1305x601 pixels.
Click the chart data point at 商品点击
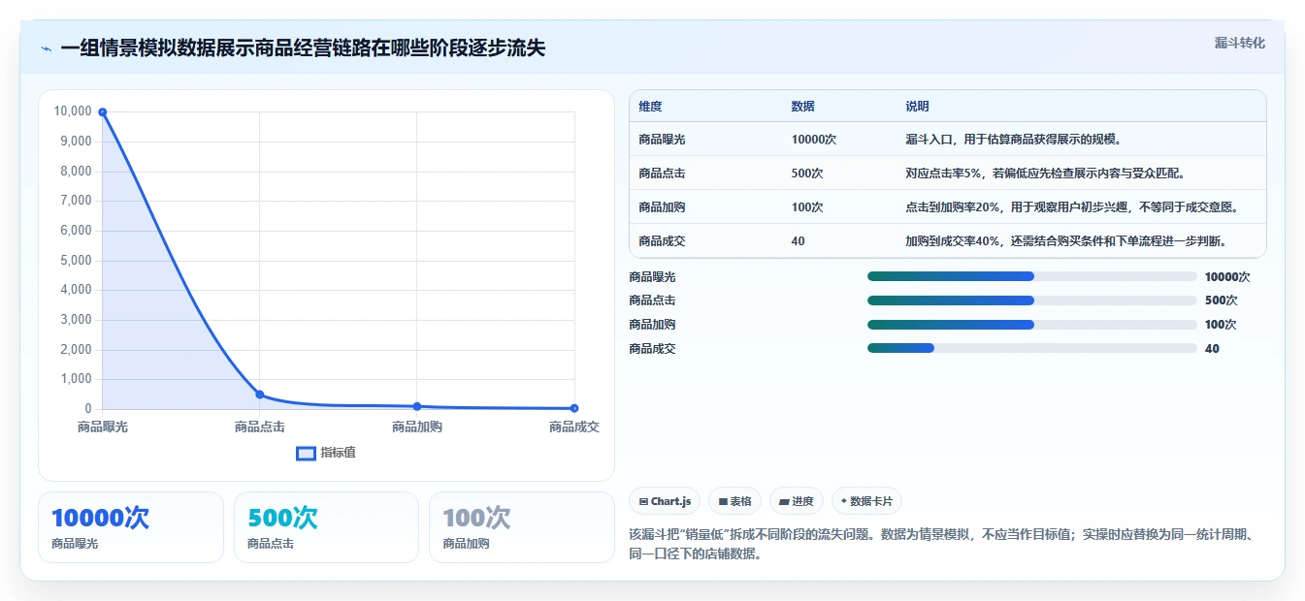[x=259, y=395]
